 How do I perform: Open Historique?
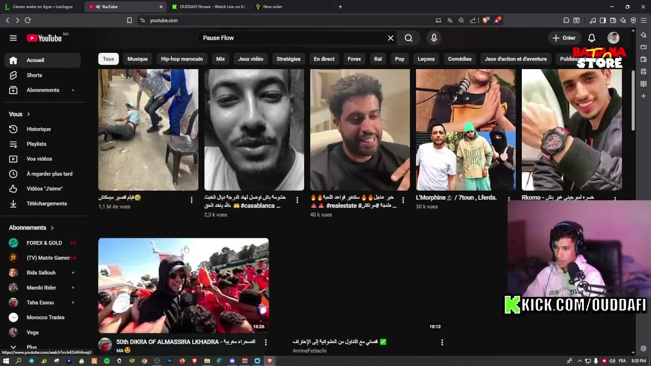pyautogui.click(x=43, y=129)
